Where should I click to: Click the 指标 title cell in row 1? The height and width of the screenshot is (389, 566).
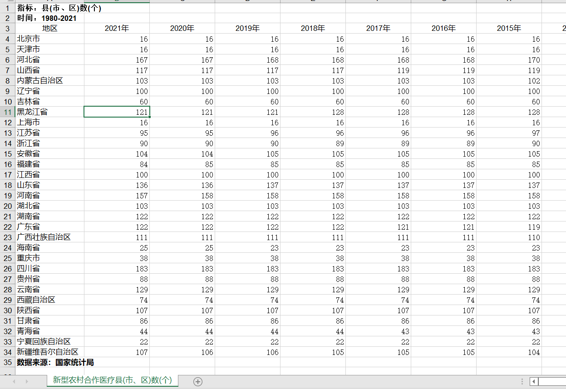pos(59,8)
